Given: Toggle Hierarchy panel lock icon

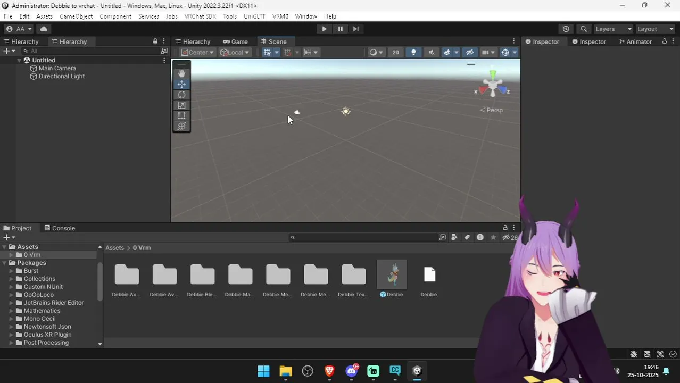Looking at the screenshot, I should (x=155, y=41).
